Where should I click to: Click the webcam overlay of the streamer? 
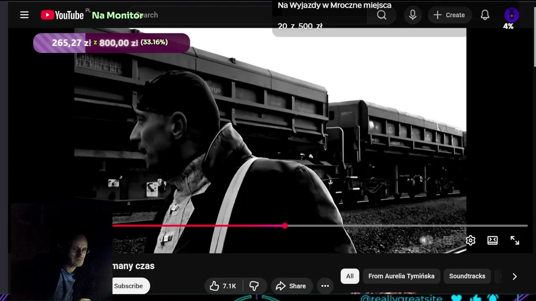pos(61,252)
